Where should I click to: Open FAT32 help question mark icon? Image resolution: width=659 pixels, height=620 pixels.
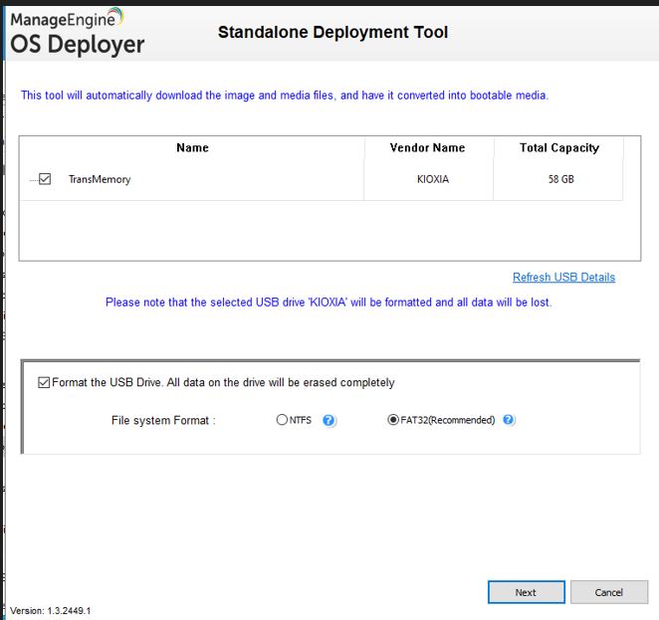tap(508, 420)
